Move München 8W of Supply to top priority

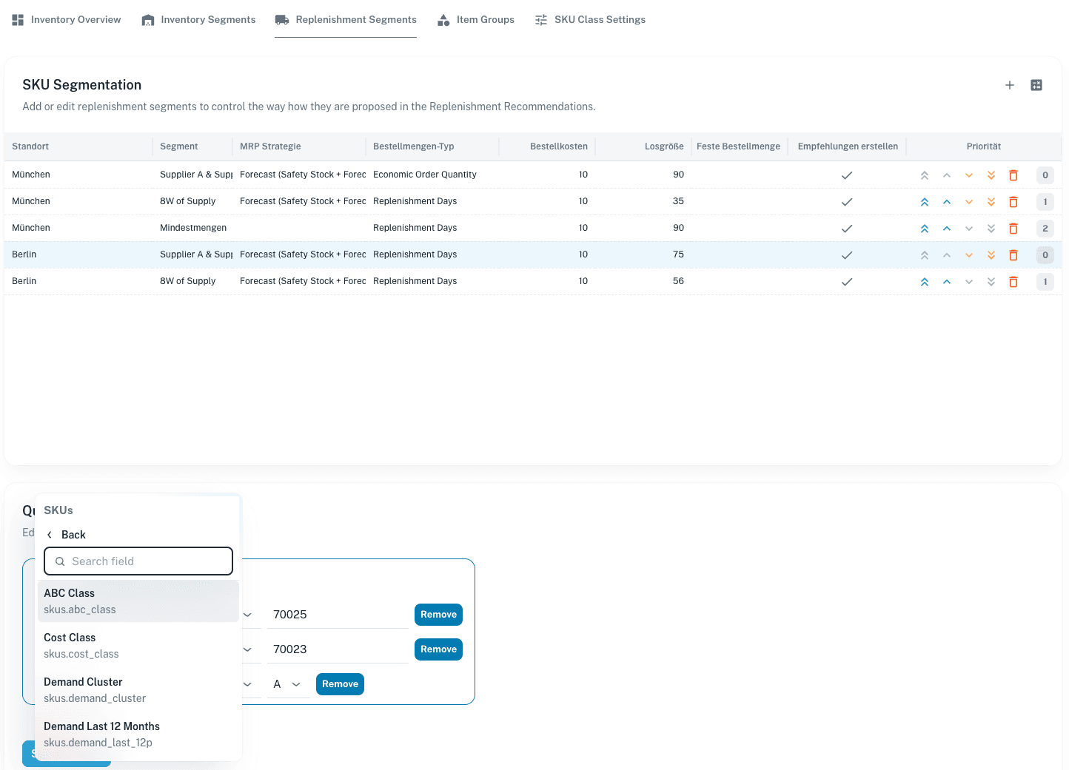pos(925,202)
